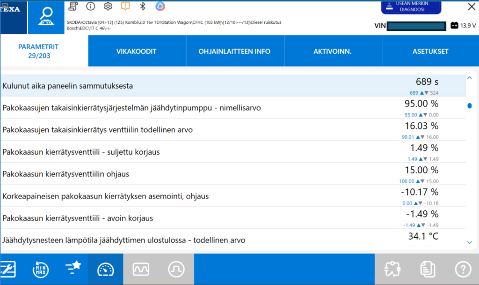The height and width of the screenshot is (285, 479).
Task: Click the blue triangle circle icon
Action: [x=160, y=6]
